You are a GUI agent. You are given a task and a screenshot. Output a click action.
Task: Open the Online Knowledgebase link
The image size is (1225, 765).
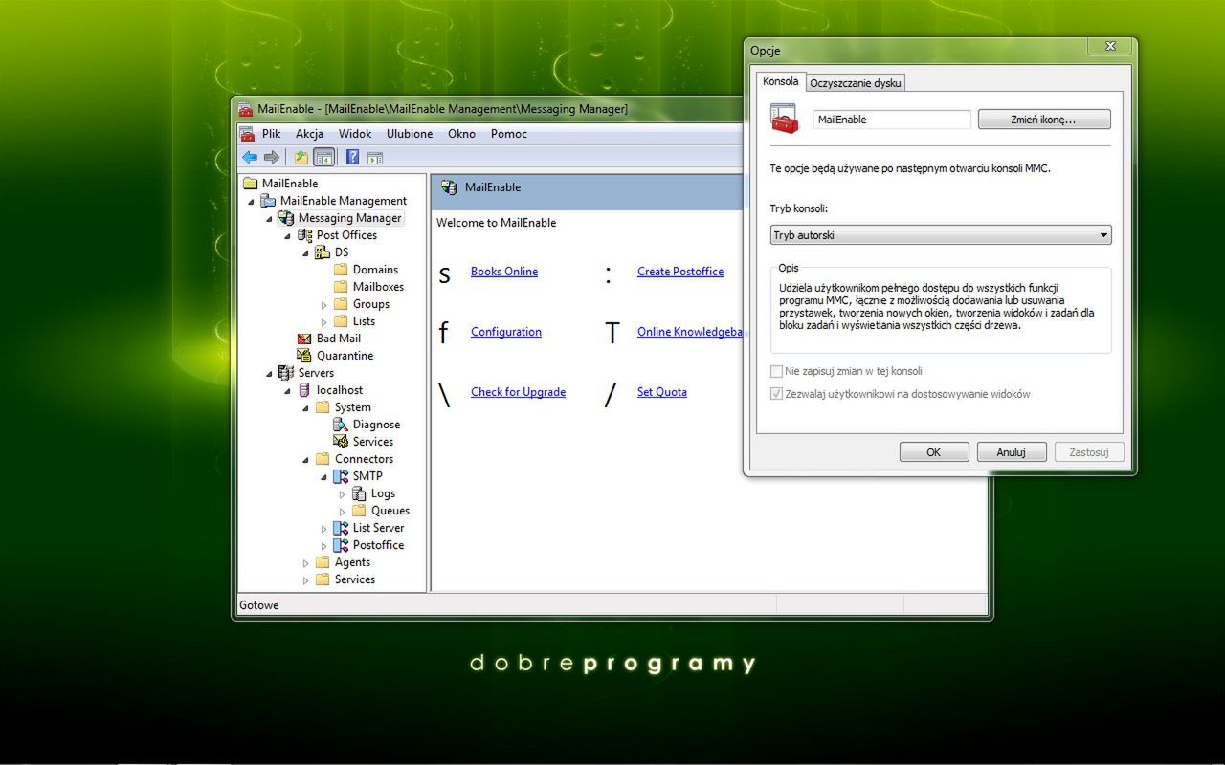[690, 332]
